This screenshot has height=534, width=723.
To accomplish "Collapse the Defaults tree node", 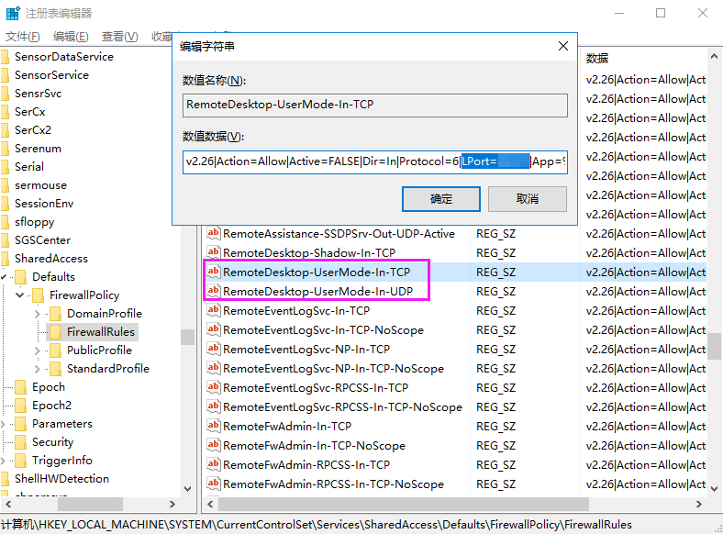I will [4, 277].
